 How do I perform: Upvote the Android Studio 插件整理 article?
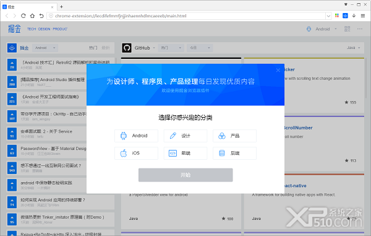click(12, 82)
